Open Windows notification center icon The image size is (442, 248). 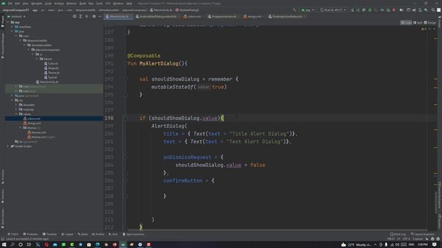tap(434, 245)
